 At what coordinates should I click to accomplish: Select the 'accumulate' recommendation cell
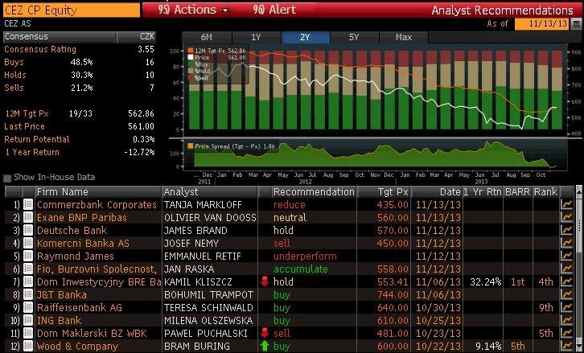(301, 269)
